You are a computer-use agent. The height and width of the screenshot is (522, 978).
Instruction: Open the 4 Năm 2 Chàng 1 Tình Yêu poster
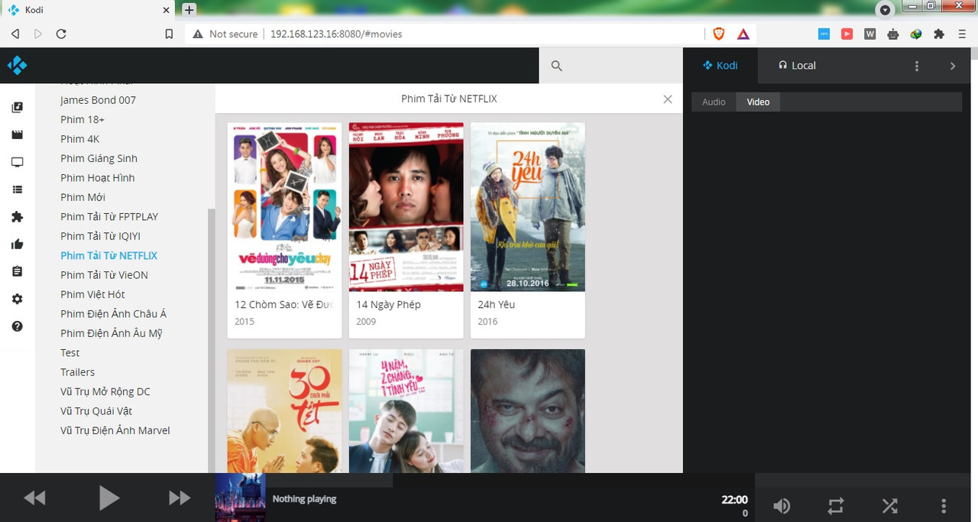click(406, 411)
